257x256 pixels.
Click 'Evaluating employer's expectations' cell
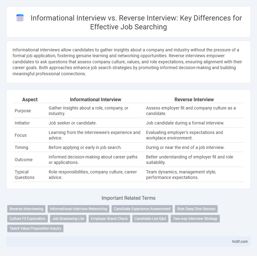click(x=194, y=135)
